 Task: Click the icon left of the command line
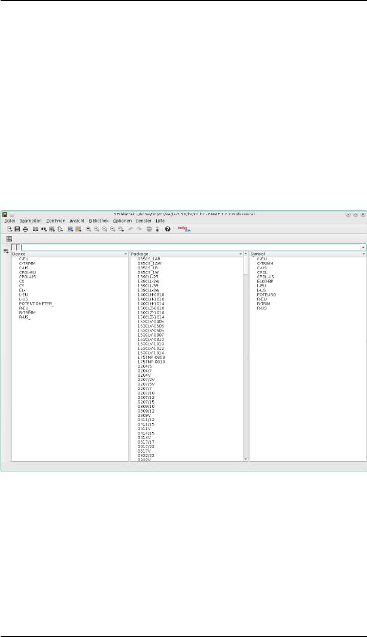[x=6, y=251]
